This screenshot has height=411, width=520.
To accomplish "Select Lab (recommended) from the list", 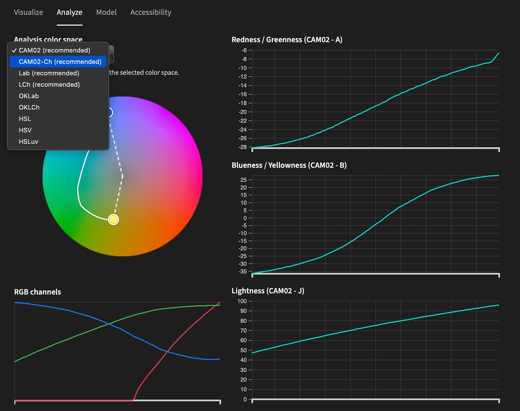I will 49,73.
